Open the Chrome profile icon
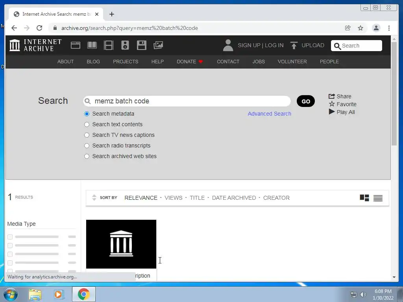Image resolution: width=403 pixels, height=302 pixels. point(376,28)
